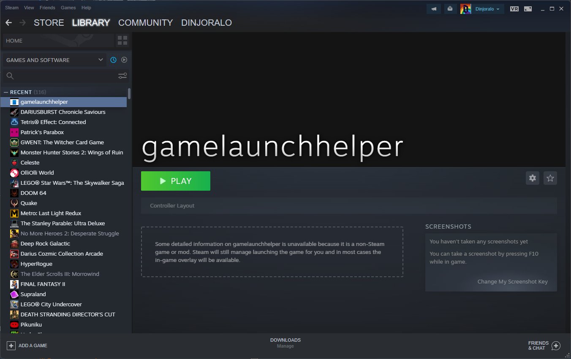Image resolution: width=571 pixels, height=359 pixels.
Task: Open the DINJORALO profile tab
Action: (x=207, y=23)
